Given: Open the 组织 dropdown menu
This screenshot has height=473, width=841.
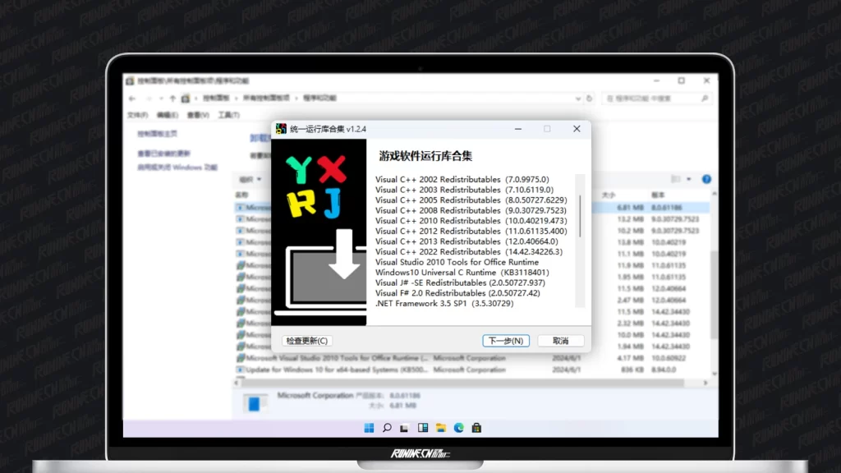Looking at the screenshot, I should (247, 179).
